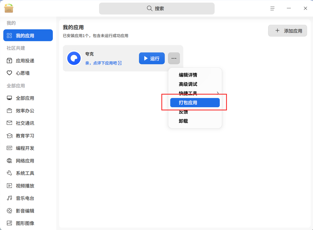Screen dimensions: 313x230
Task: Click the 图形图像 picture icon
Action: [10, 223]
